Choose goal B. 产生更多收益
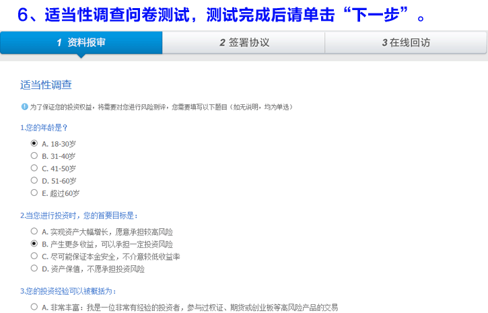This screenshot has height=313, width=488. click(34, 244)
